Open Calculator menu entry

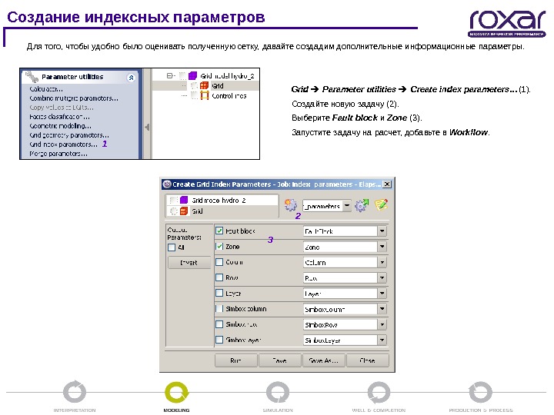click(46, 89)
